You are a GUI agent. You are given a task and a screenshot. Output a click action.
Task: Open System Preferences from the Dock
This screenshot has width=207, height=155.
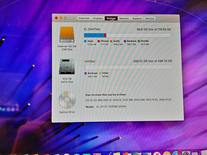pos(186,153)
